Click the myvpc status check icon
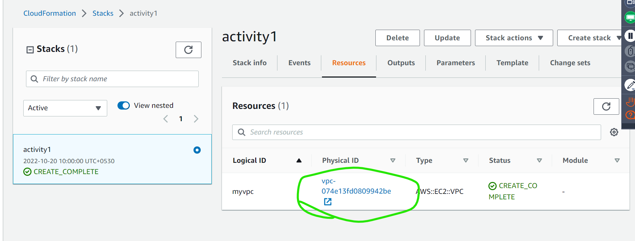Viewport: 635px width, 241px height. (493, 186)
